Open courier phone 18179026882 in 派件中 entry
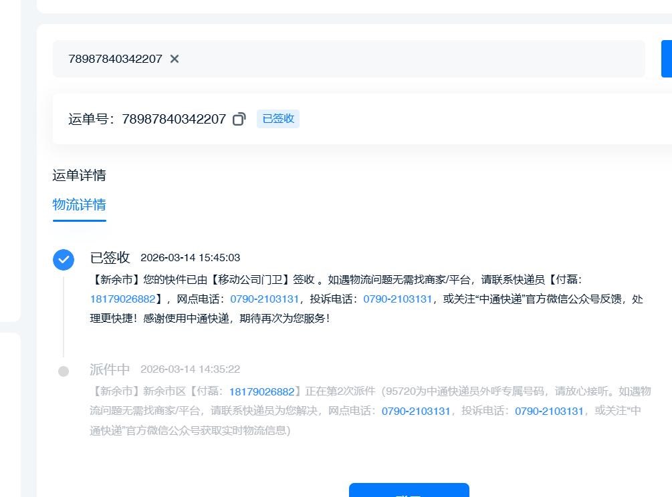Viewport: 672px width, 497px height. [261, 391]
